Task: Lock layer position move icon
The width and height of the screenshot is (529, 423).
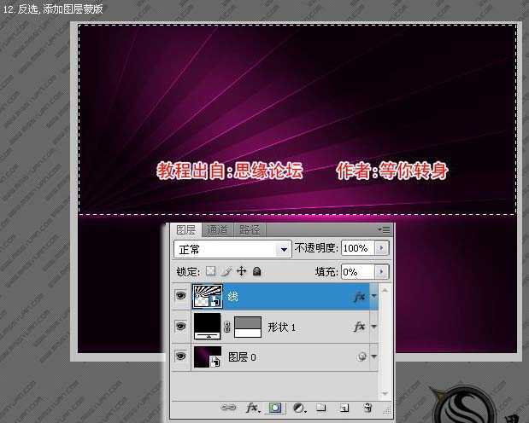Action: pos(242,271)
